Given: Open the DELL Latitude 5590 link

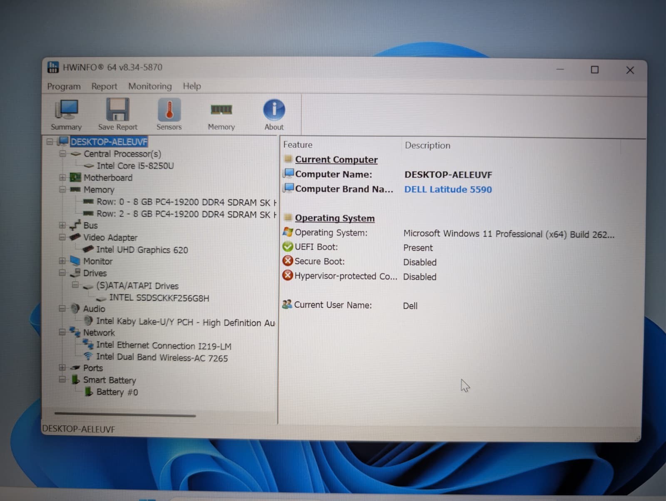Looking at the screenshot, I should pyautogui.click(x=448, y=189).
